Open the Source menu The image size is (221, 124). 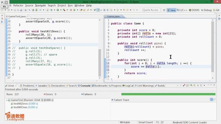[29, 6]
